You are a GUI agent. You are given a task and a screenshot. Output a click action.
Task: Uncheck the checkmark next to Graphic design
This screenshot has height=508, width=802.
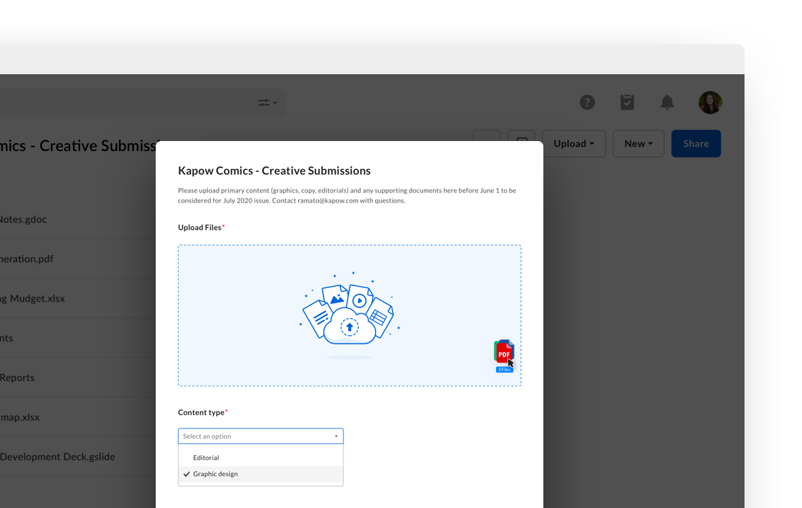coord(186,474)
